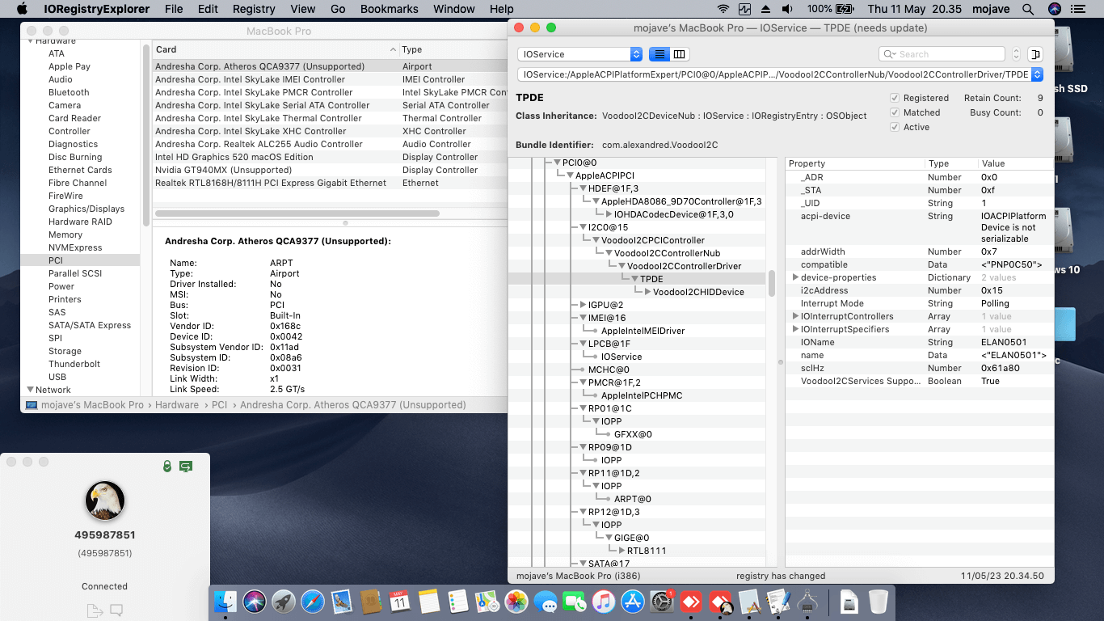Viewport: 1104px width, 621px height.
Task: Open the IOService path dropdown arrow
Action: pos(1037,74)
